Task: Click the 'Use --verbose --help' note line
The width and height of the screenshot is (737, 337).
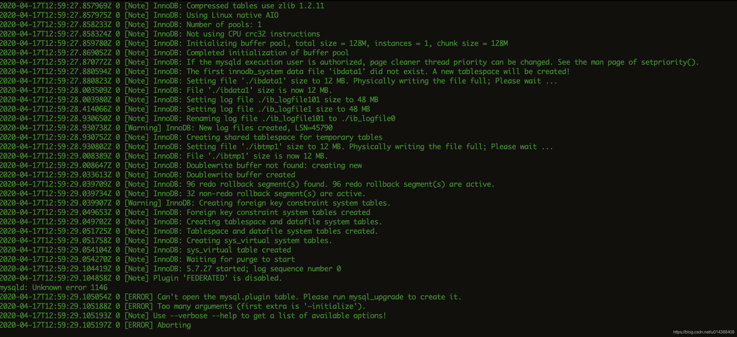Action: [x=269, y=315]
